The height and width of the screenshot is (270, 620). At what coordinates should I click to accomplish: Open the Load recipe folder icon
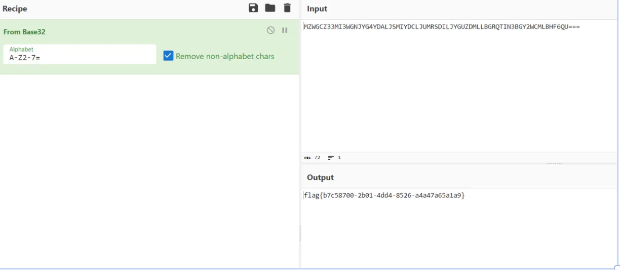pyautogui.click(x=270, y=8)
